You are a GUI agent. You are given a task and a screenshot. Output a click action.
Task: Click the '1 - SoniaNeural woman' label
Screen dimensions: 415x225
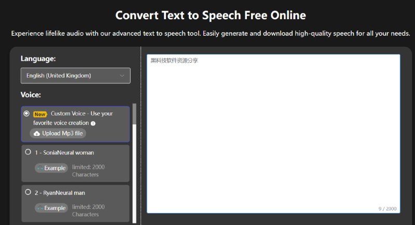point(64,153)
